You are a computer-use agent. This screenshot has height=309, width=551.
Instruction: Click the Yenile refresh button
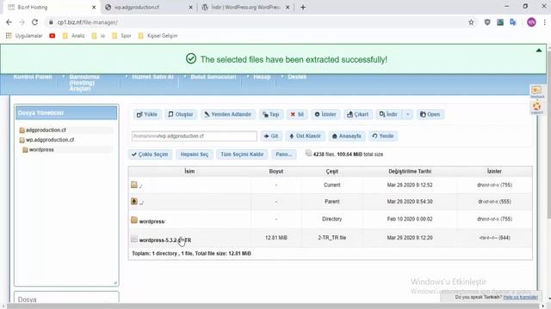[x=382, y=136]
